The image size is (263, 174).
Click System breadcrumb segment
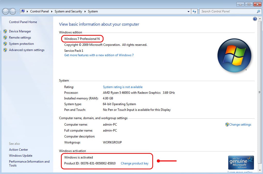pyautogui.click(x=93, y=11)
